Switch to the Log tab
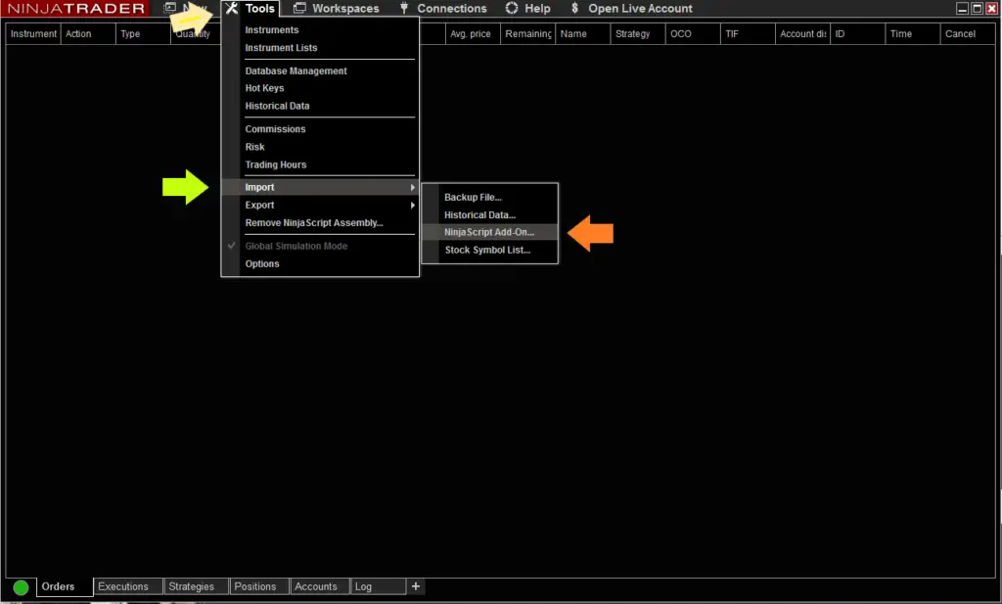1002x604 pixels. click(378, 586)
